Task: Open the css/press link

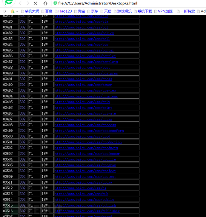Action: coord(83,79)
